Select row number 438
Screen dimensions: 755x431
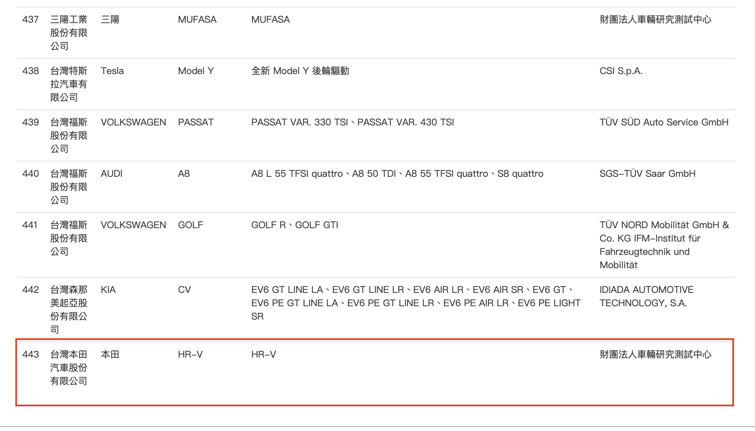click(30, 71)
